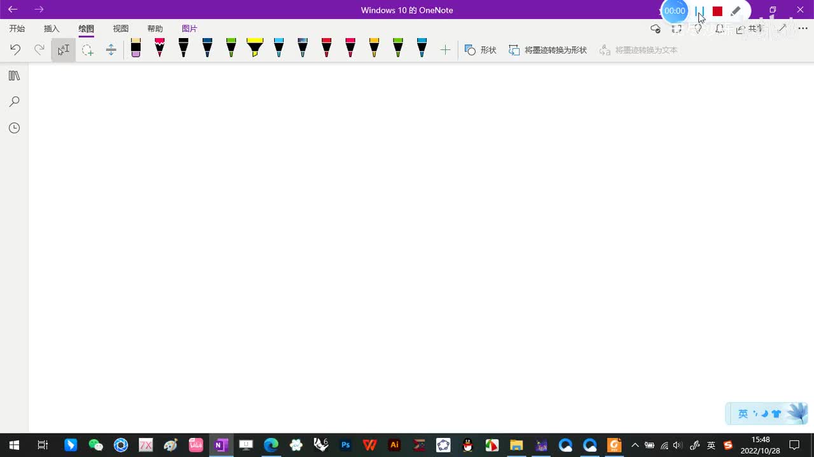Image resolution: width=814 pixels, height=457 pixels.
Task: Show the notebooks navigation pane
Action: click(14, 76)
